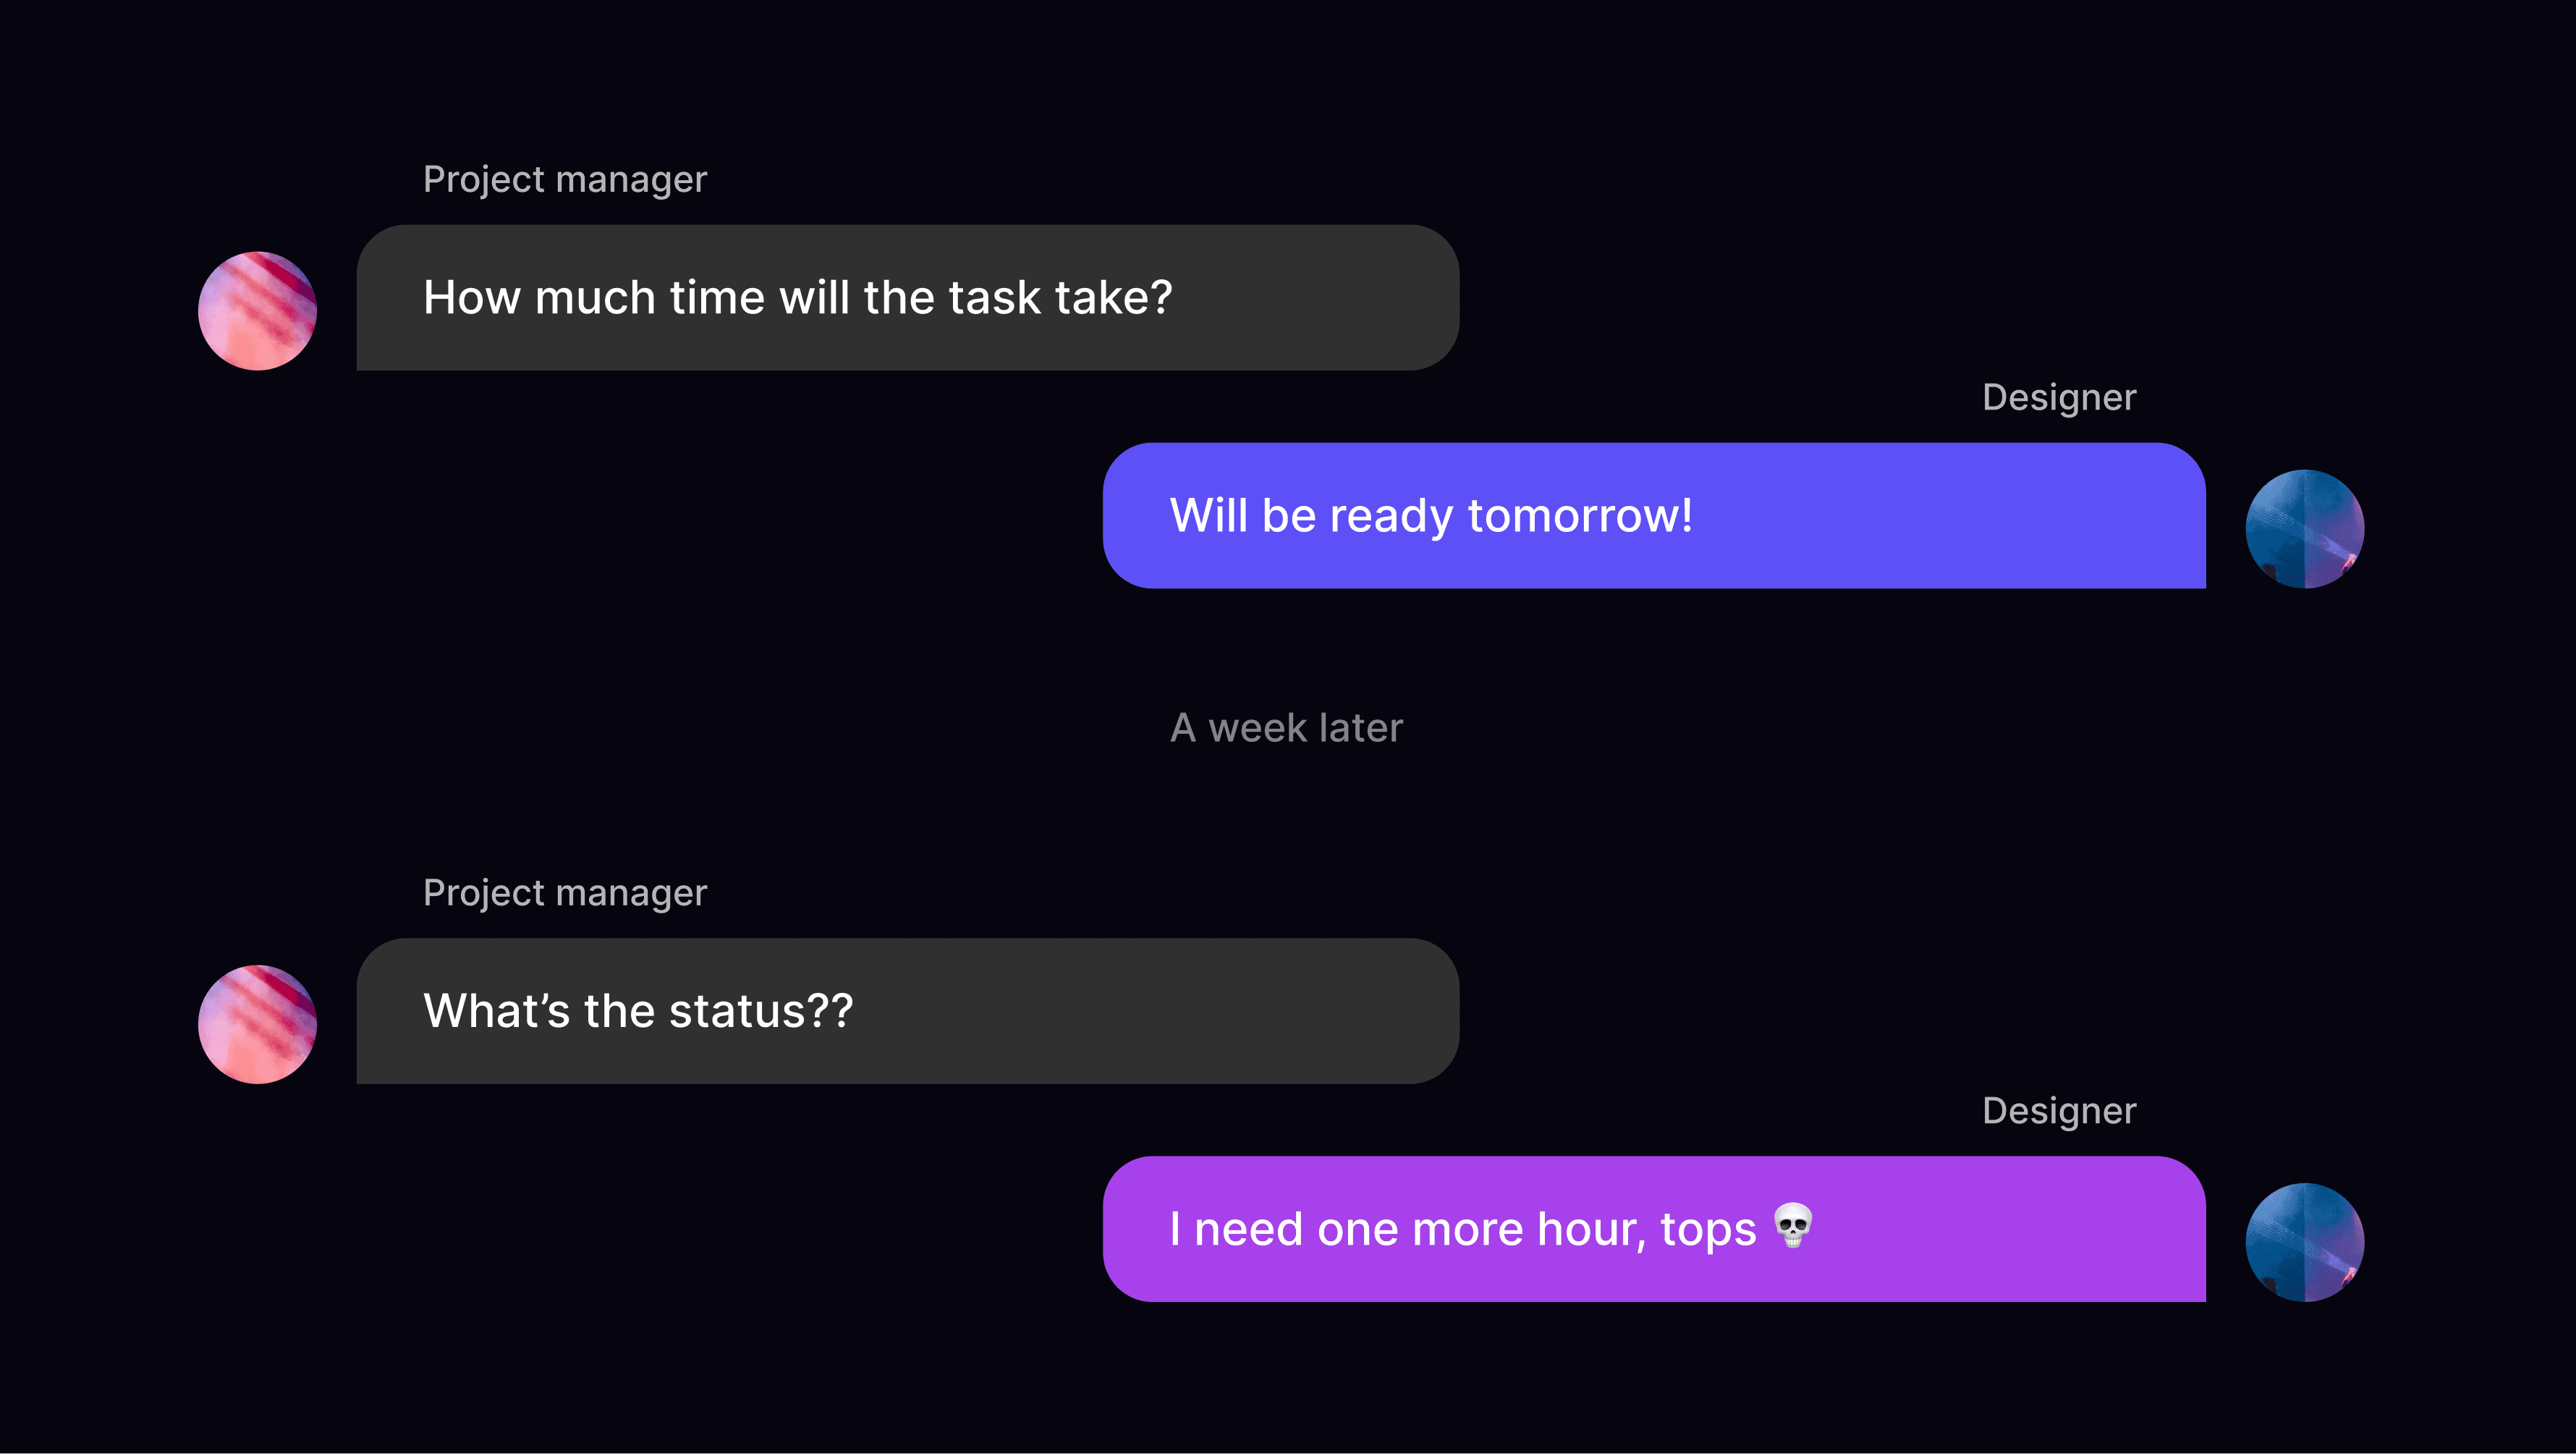2576x1454 pixels.
Task: Click the word 'Will' in the blue message
Action: [x=1208, y=516]
